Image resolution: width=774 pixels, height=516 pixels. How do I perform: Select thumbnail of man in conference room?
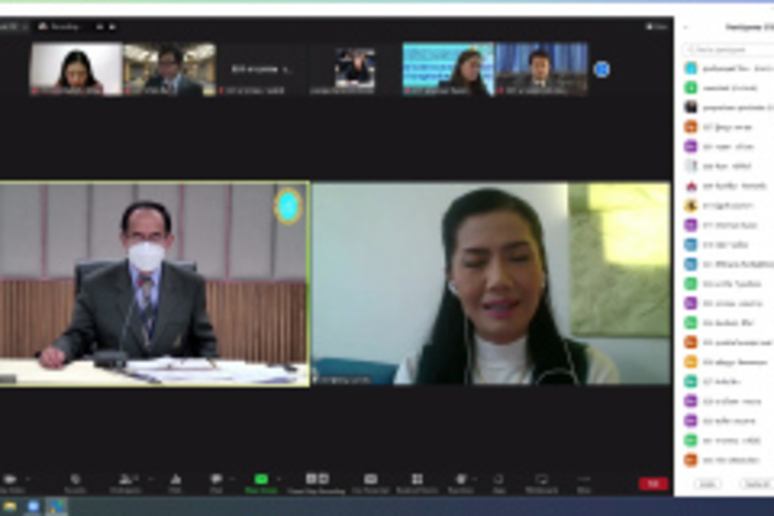click(x=169, y=69)
